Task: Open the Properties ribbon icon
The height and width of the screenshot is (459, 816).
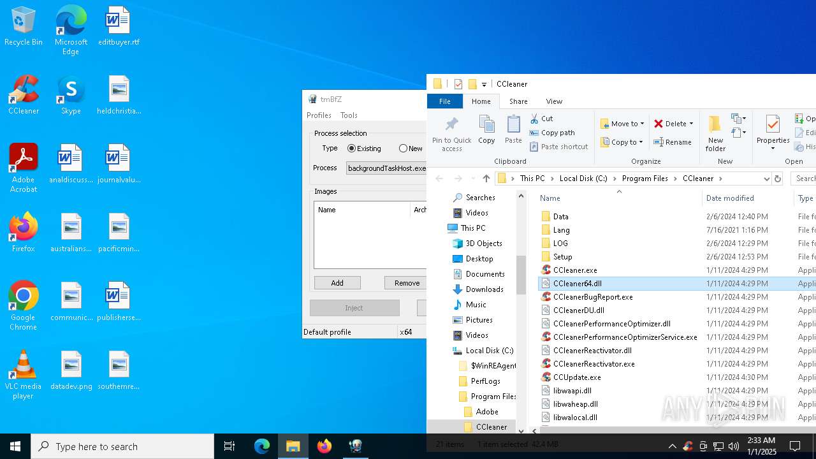Action: click(x=773, y=134)
